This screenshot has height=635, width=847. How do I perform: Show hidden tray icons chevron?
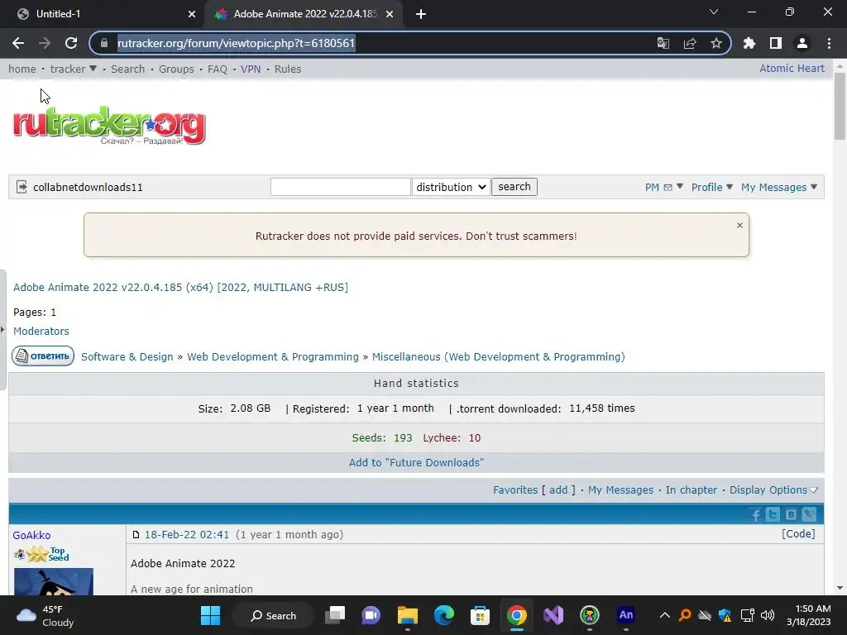665,615
